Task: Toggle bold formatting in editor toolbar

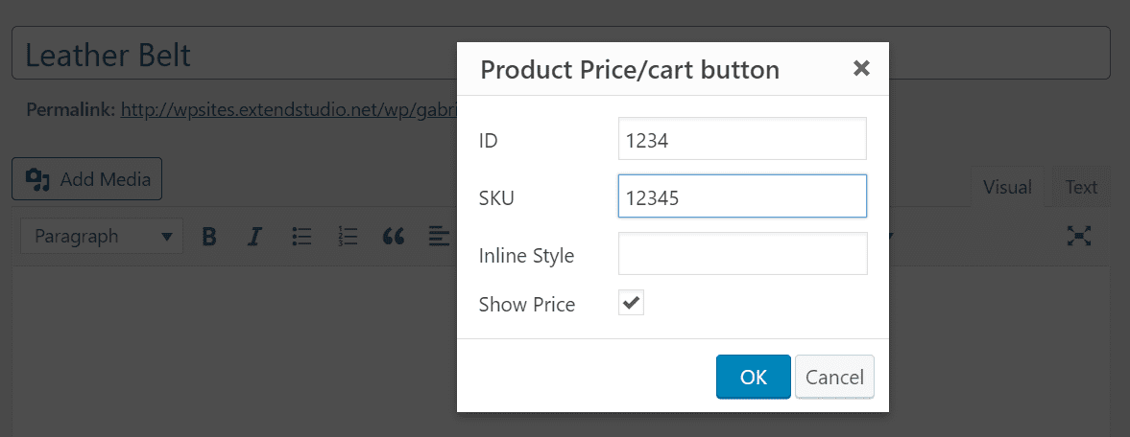Action: [x=209, y=236]
